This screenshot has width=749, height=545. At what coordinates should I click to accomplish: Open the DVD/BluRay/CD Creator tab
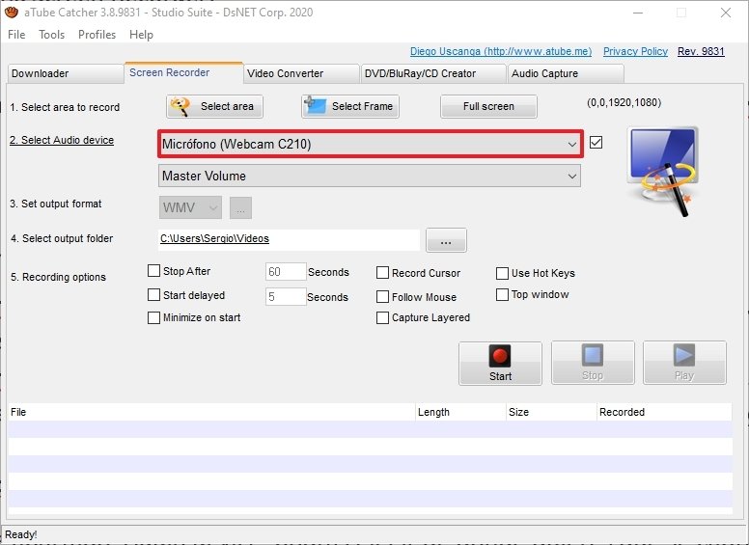433,73
